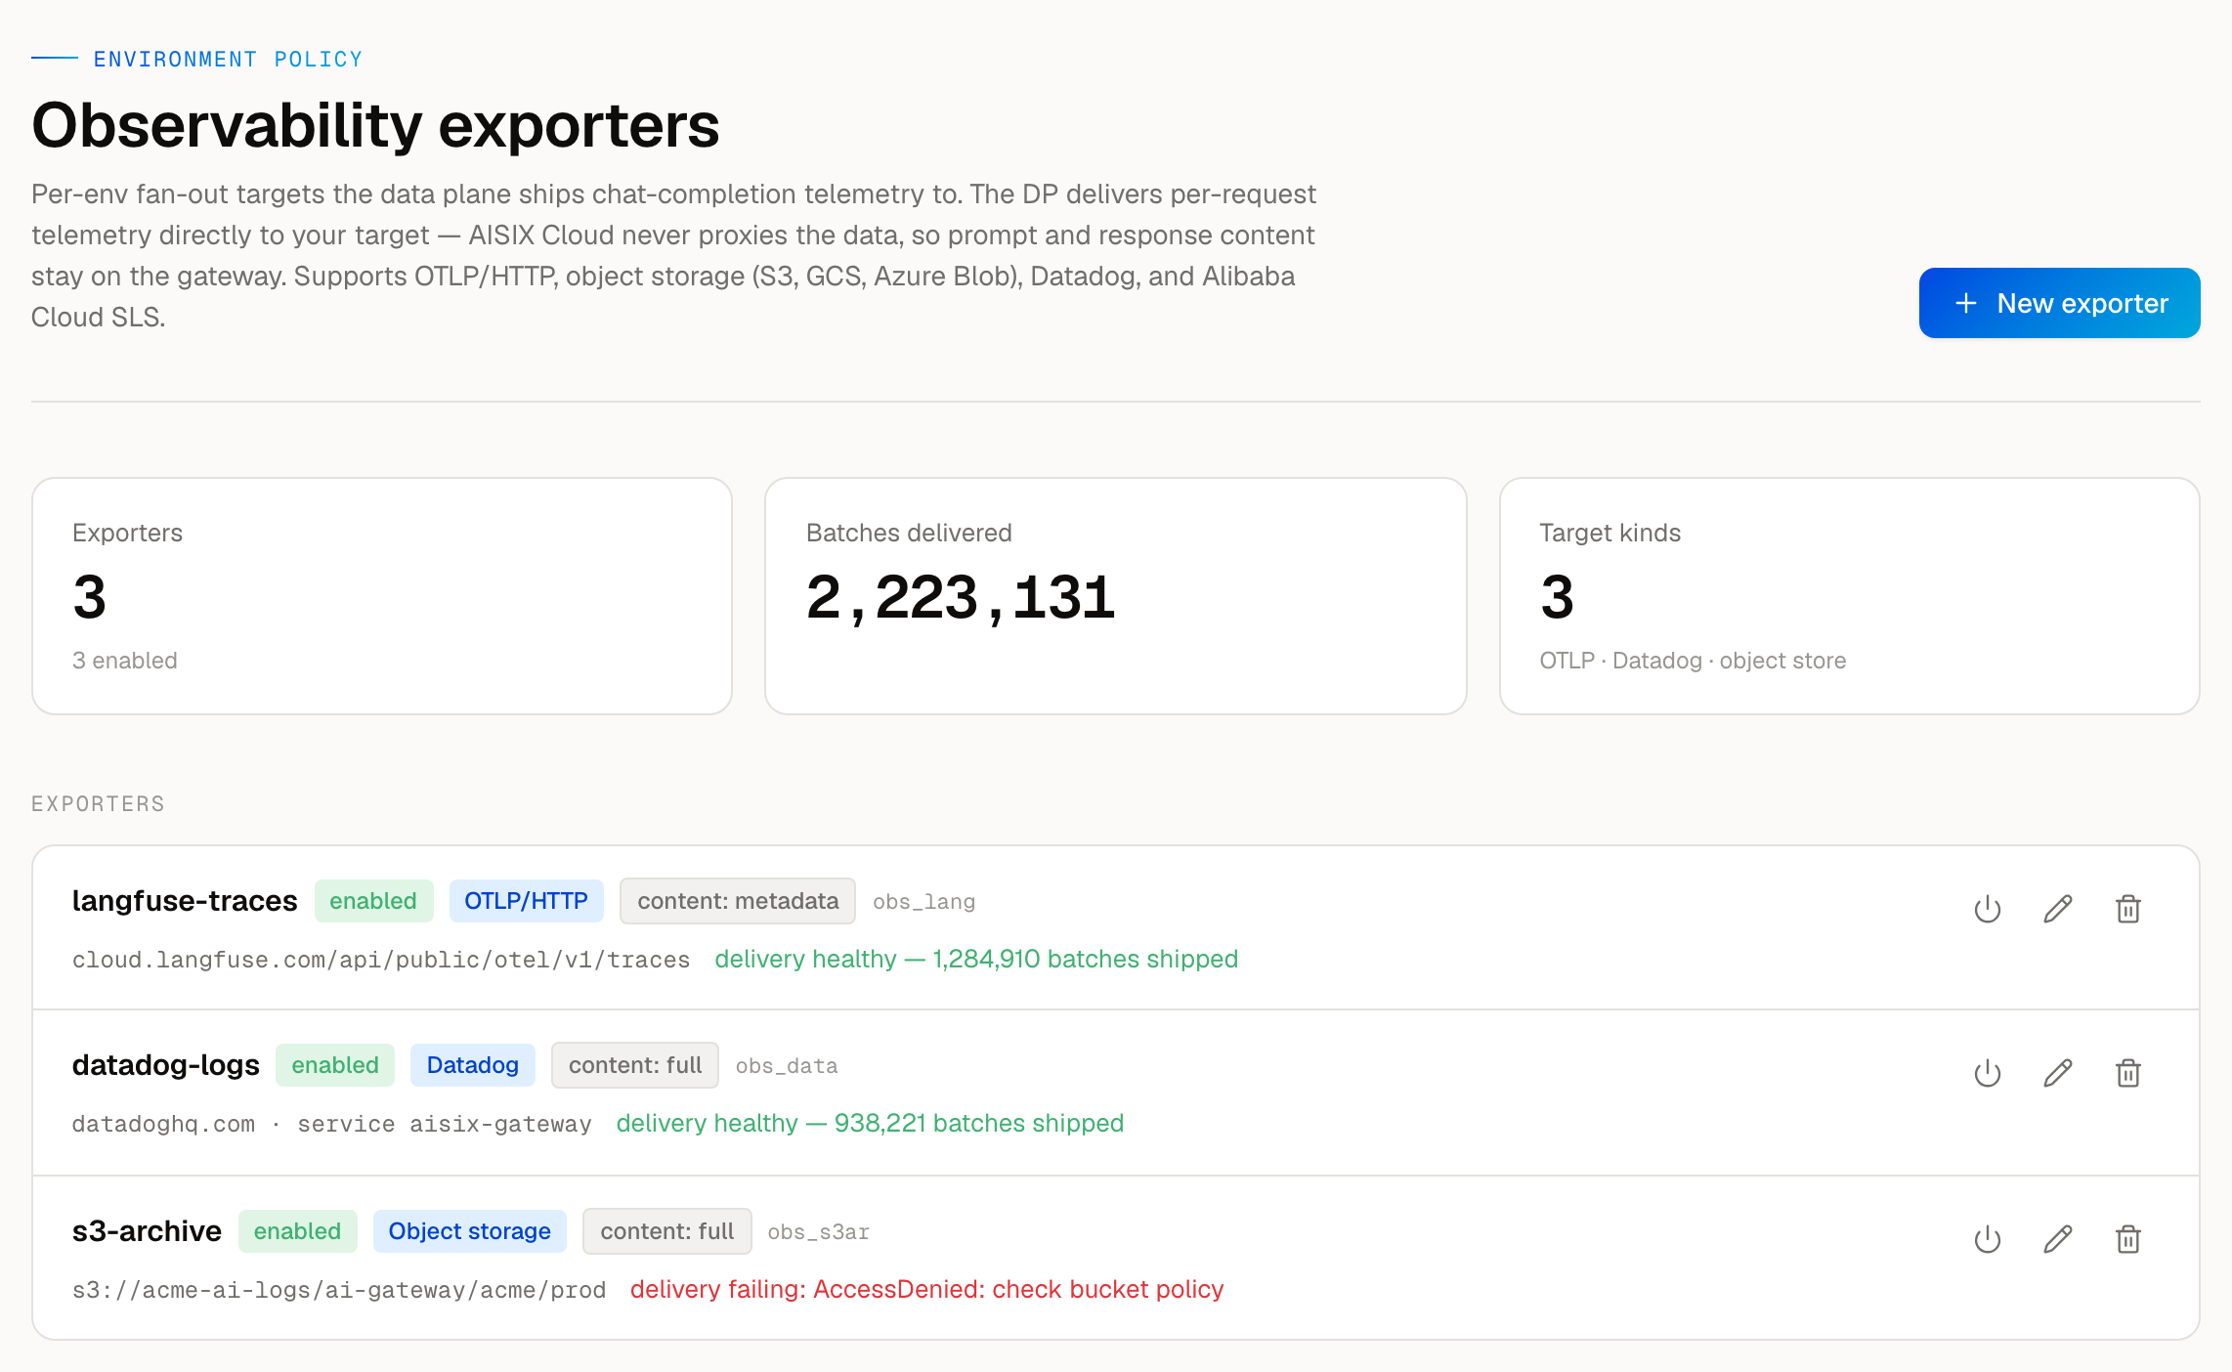Click the content: metadata badge

pyautogui.click(x=738, y=901)
